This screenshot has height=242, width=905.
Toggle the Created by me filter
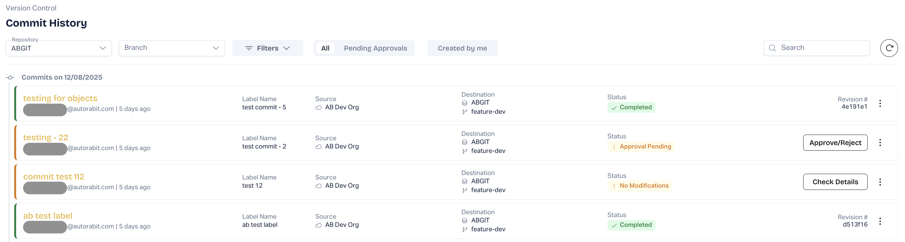tap(462, 48)
